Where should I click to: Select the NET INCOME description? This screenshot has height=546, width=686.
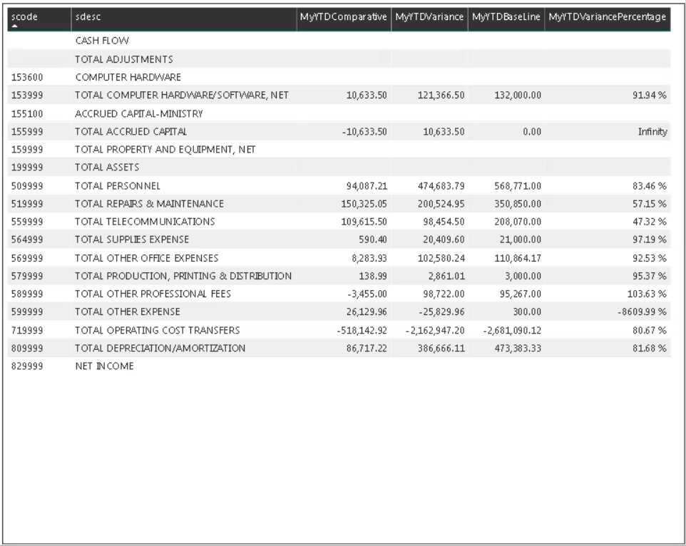coord(104,366)
